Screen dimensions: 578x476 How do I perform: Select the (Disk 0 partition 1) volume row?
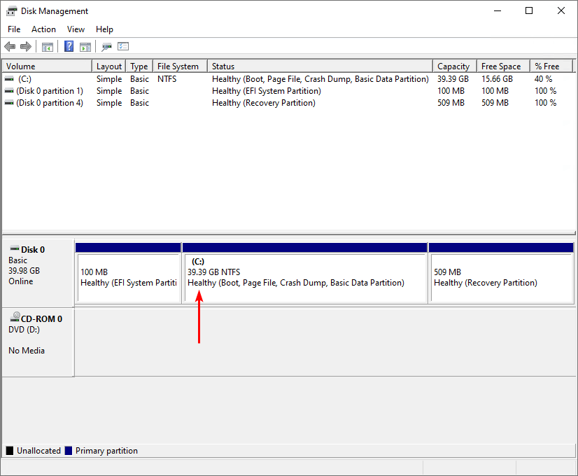tap(288, 91)
